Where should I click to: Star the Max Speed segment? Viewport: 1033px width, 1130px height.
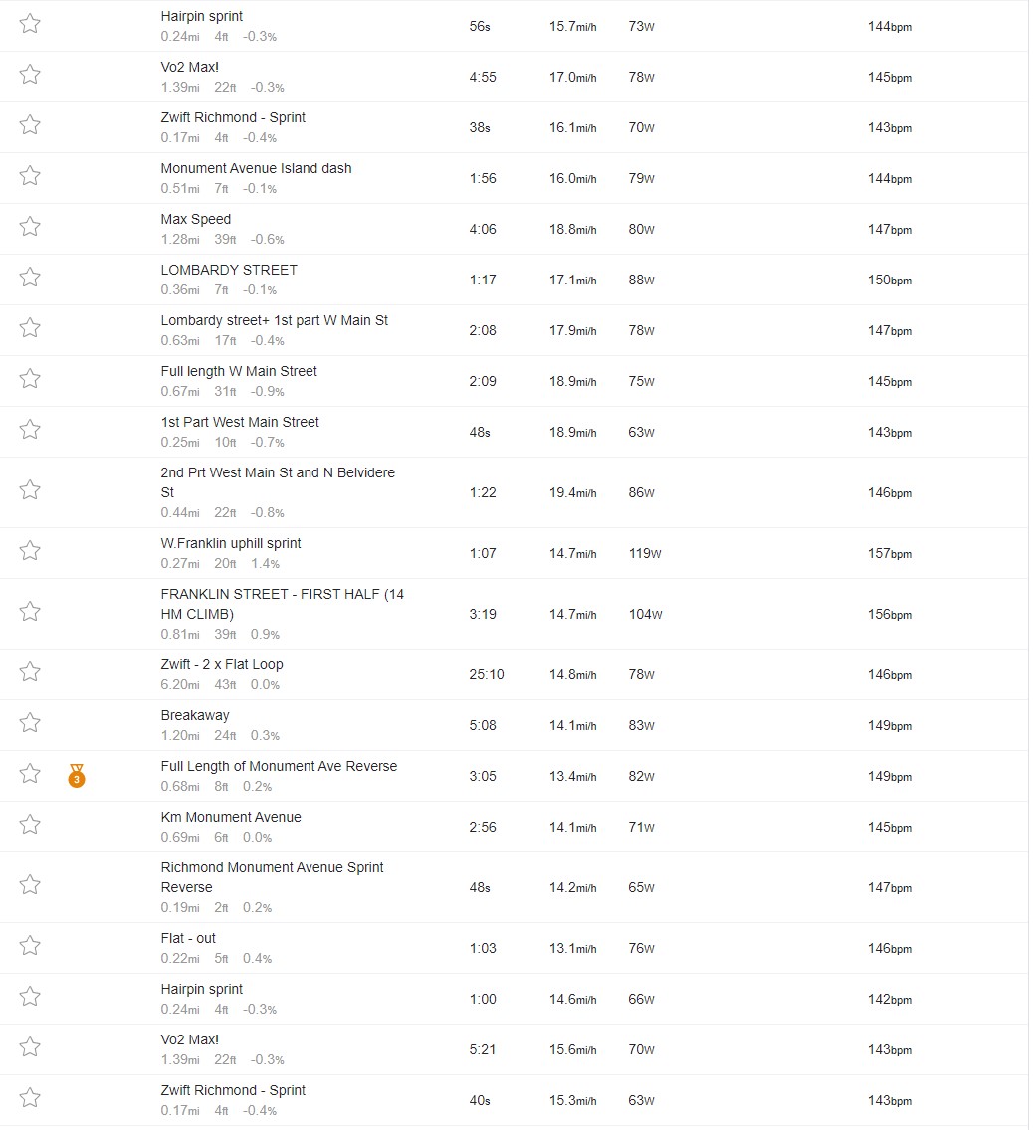point(30,226)
